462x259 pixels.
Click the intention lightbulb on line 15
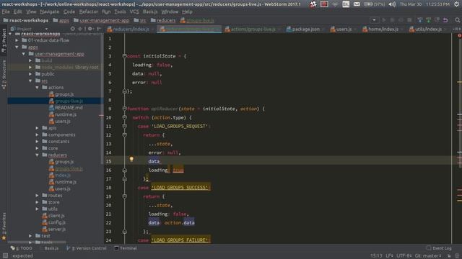(131, 159)
